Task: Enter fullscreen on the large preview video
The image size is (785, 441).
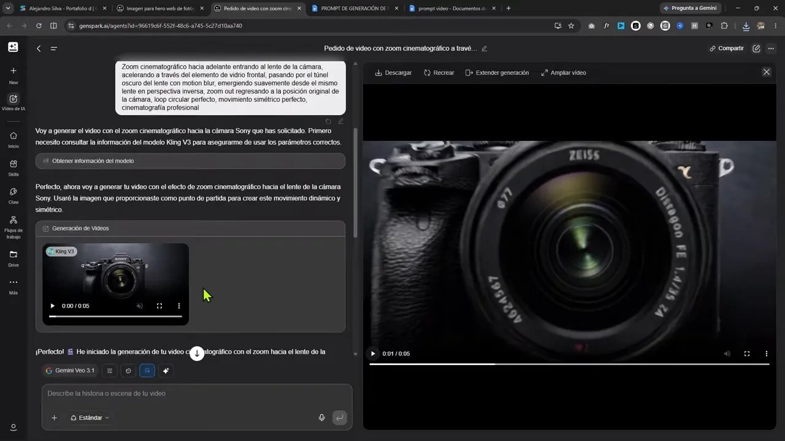Action: 747,353
